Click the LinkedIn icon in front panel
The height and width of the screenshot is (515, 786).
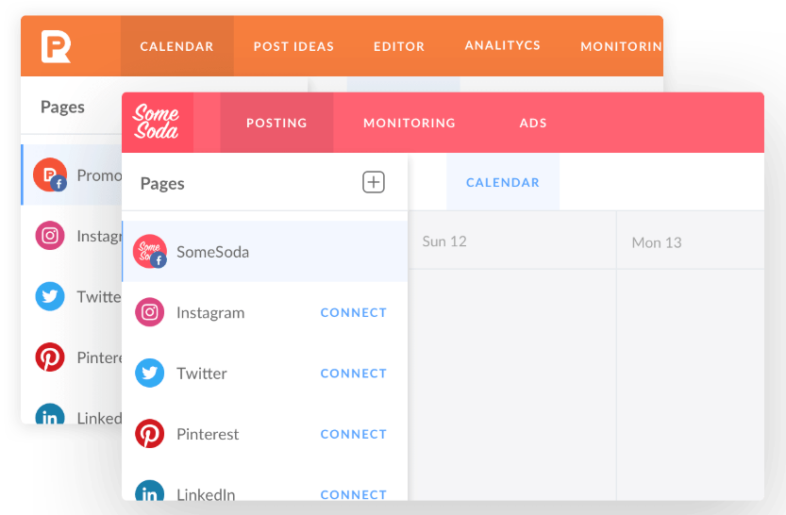coord(149,490)
